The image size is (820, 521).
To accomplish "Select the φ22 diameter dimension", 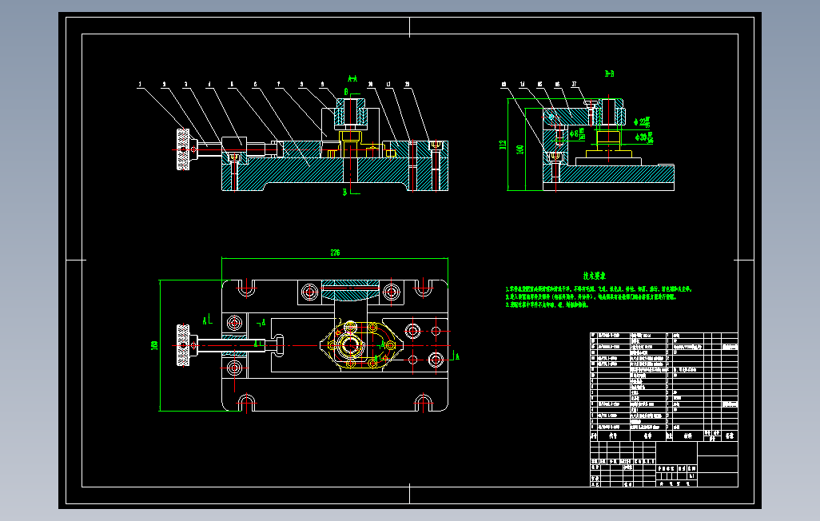I will [x=643, y=122].
